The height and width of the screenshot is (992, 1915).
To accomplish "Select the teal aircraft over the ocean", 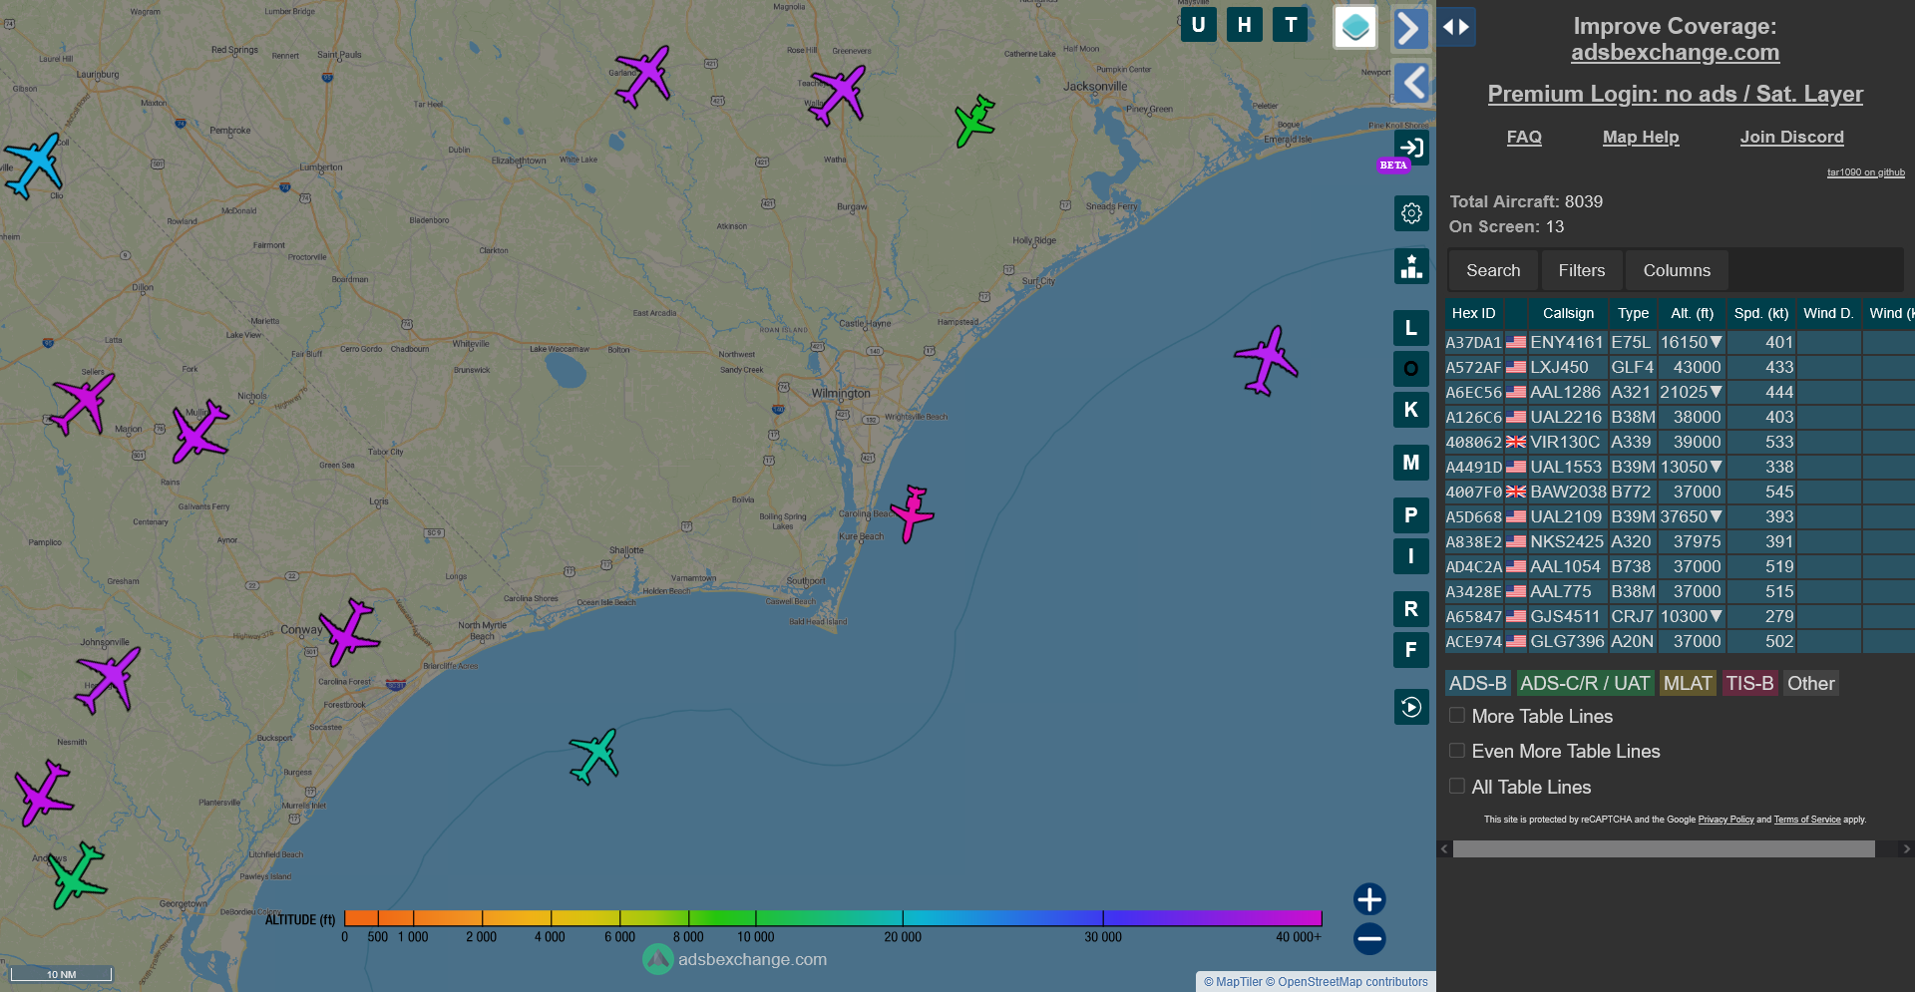I will tap(594, 756).
